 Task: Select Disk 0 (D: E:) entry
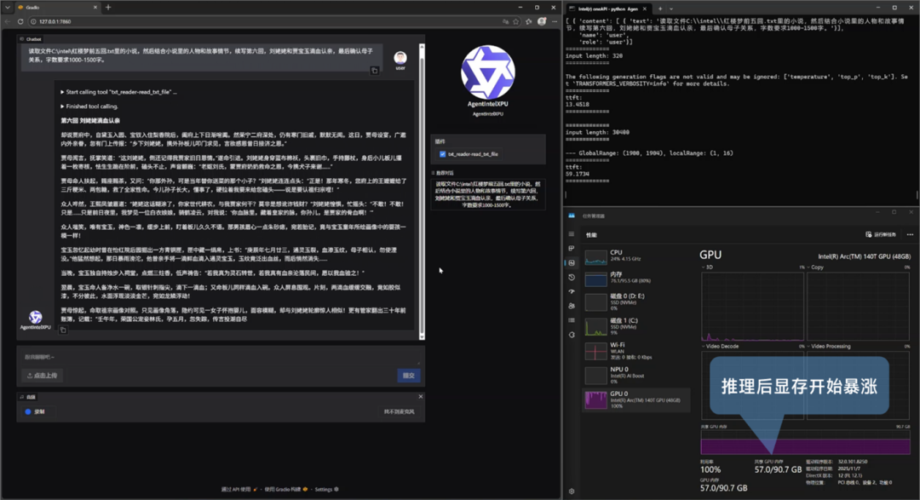(x=636, y=302)
